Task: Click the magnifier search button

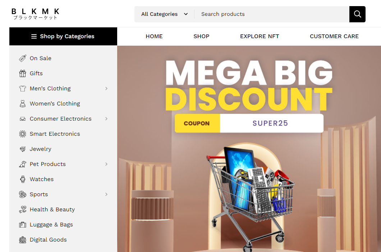Action: (x=357, y=14)
